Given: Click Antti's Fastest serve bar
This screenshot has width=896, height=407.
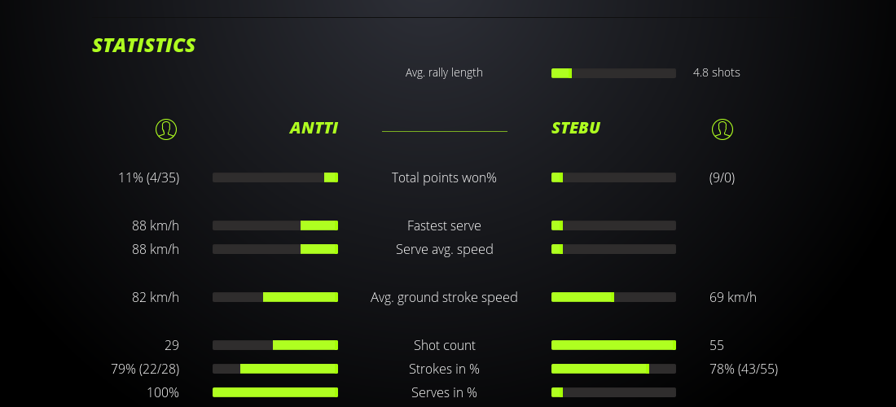Looking at the screenshot, I should click(x=275, y=225).
